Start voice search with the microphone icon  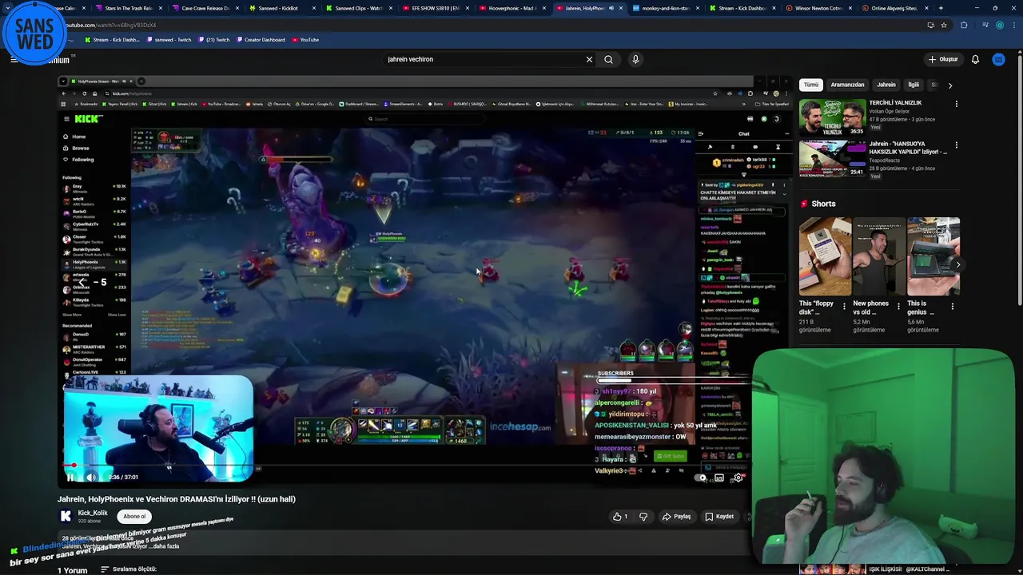pos(635,59)
